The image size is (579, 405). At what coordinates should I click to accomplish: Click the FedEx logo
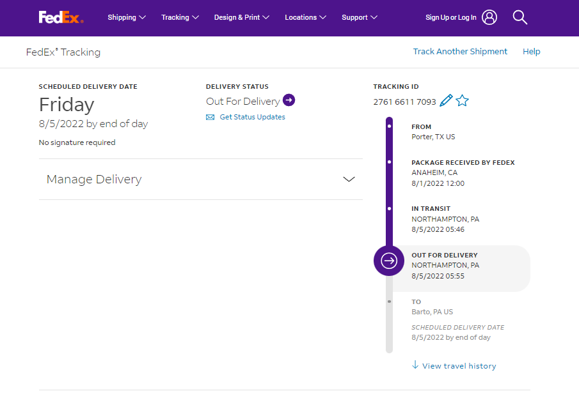pyautogui.click(x=61, y=17)
